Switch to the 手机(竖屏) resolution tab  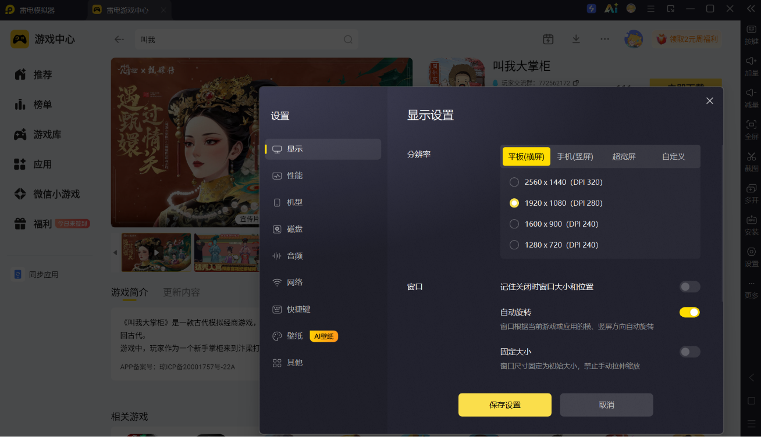(575, 156)
